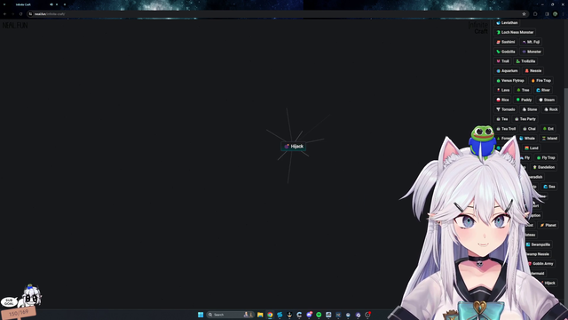Pick the Stone element
Screen dimensions: 568x320
pyautogui.click(x=529, y=109)
